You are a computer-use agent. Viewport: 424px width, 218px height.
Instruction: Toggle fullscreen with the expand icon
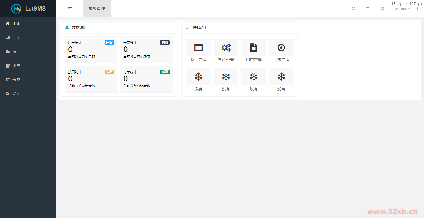382,8
